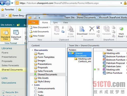Viewport: 127px width, 96px height.
Task: Expand the Mark Read dropdown
Action: coord(124,36)
